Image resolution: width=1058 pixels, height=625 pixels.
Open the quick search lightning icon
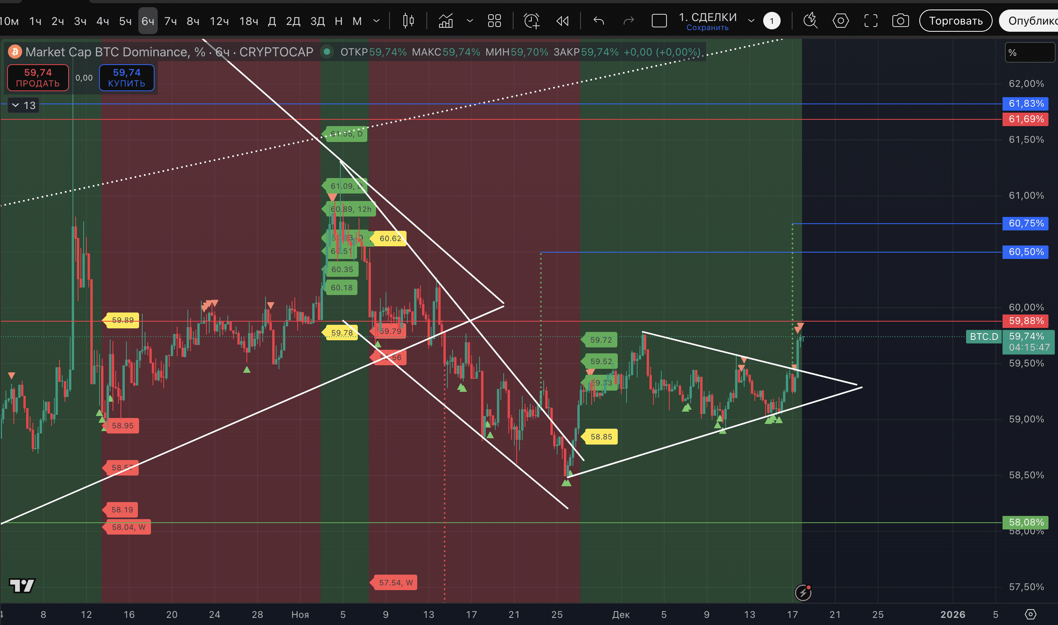[x=810, y=21]
